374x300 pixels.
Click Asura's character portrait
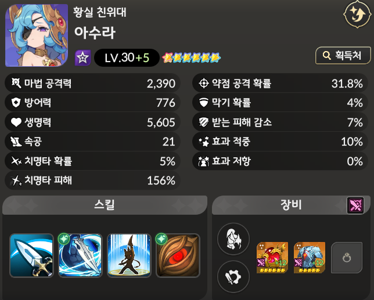coord(37,35)
